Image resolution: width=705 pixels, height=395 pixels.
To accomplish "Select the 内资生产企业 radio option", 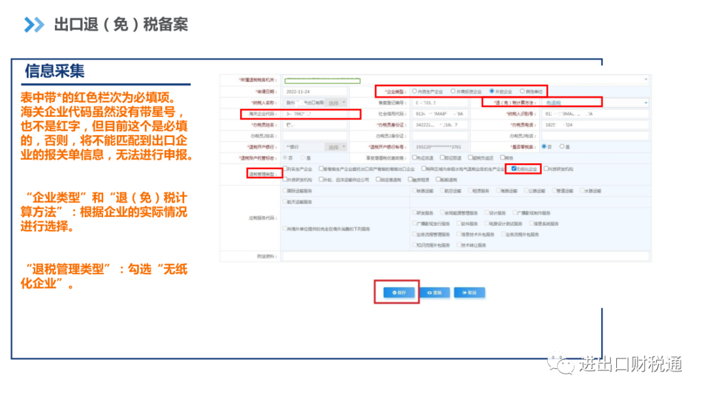I will pos(415,91).
